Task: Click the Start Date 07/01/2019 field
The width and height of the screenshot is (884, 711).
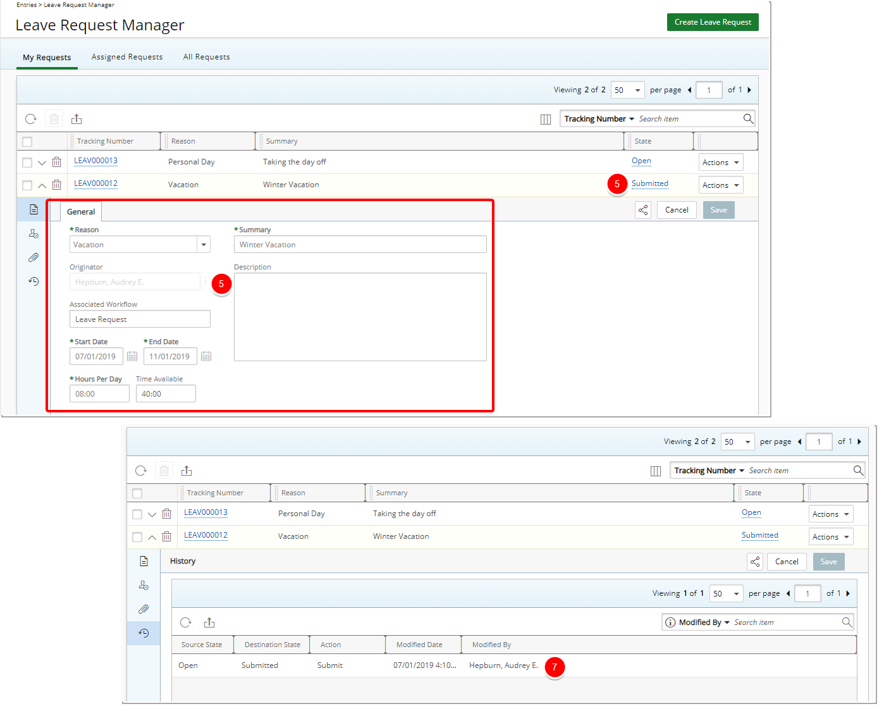Action: click(96, 356)
